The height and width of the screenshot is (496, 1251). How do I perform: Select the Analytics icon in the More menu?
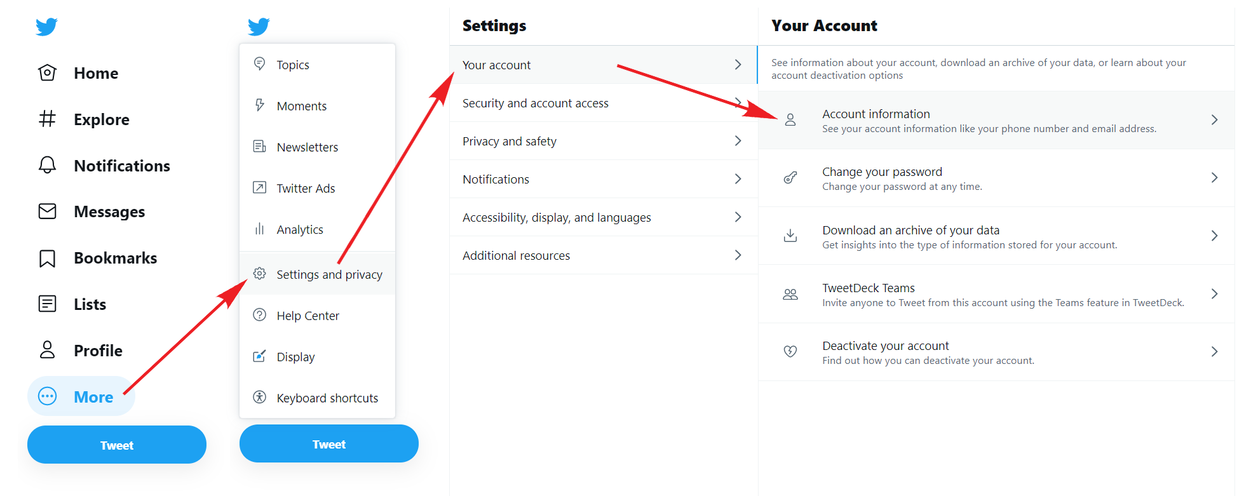coord(260,229)
